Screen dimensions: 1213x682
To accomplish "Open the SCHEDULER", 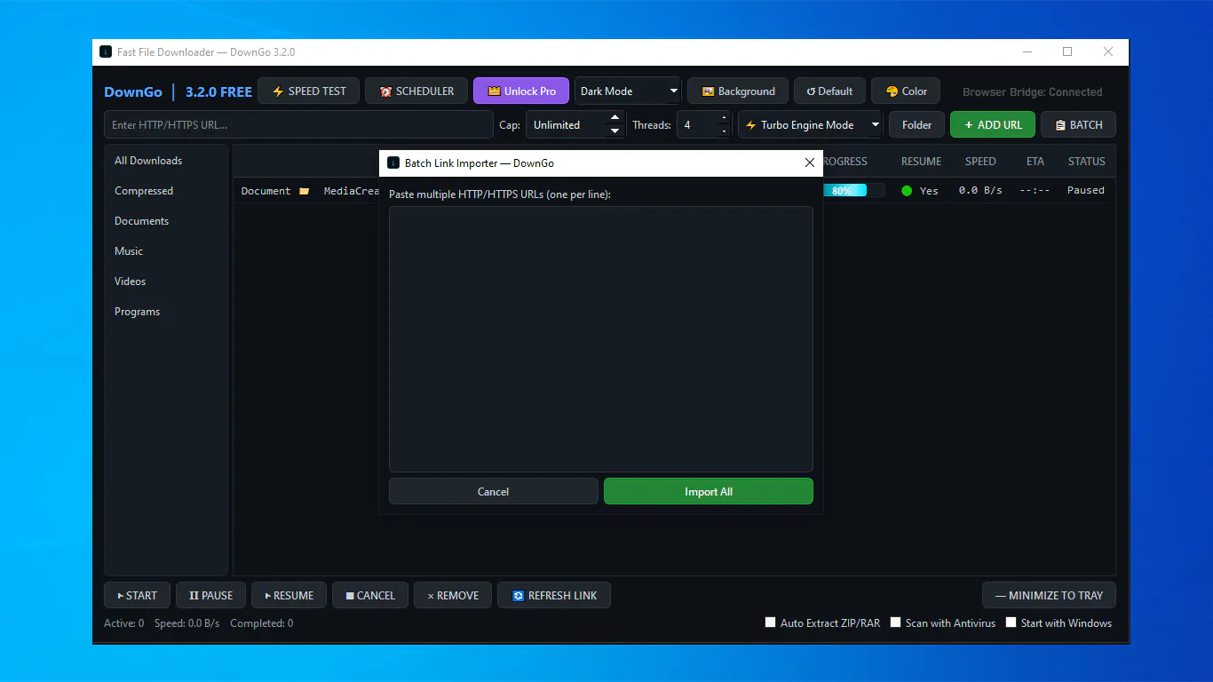I will coord(416,91).
